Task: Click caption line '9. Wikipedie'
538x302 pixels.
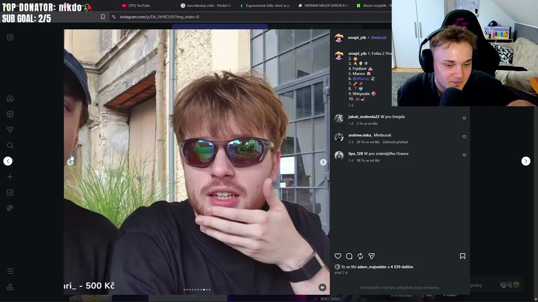Action: pos(362,94)
